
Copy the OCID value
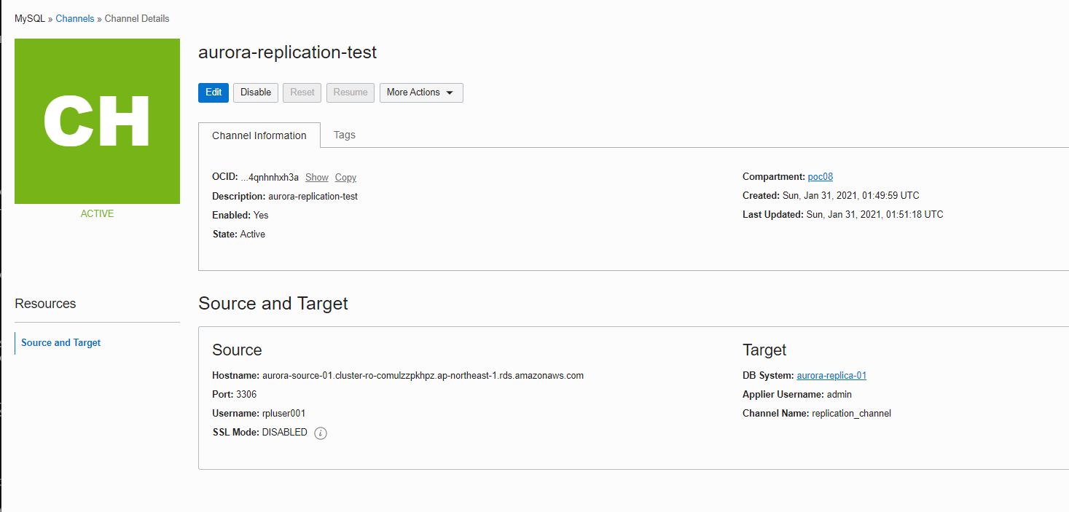(345, 178)
